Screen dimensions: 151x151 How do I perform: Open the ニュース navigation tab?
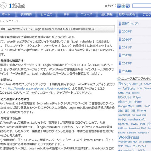click(x=87, y=14)
